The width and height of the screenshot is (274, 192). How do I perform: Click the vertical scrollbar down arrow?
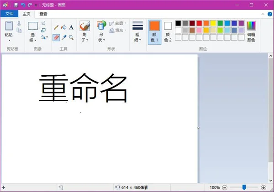click(x=271, y=181)
